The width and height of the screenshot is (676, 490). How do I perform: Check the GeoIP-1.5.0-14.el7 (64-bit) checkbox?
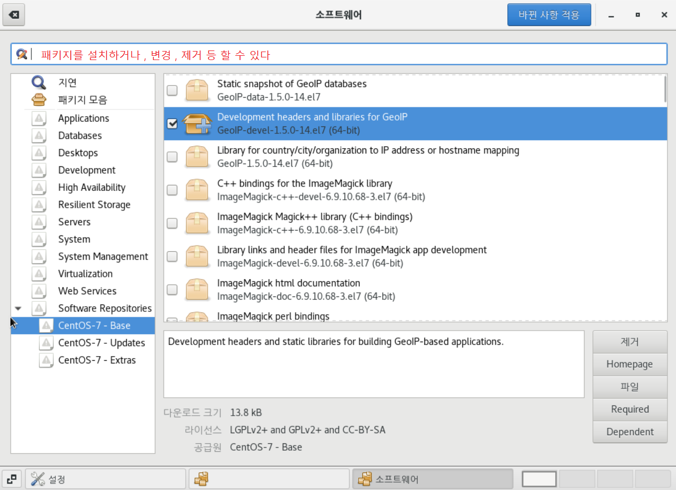[172, 157]
